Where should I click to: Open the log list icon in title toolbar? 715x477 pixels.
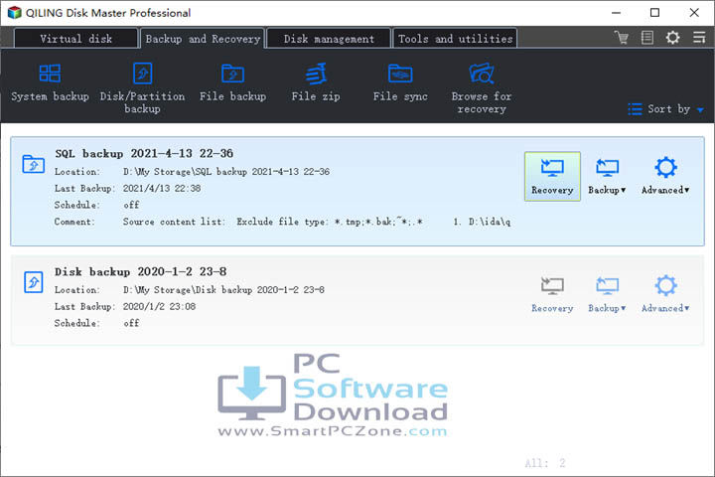647,38
